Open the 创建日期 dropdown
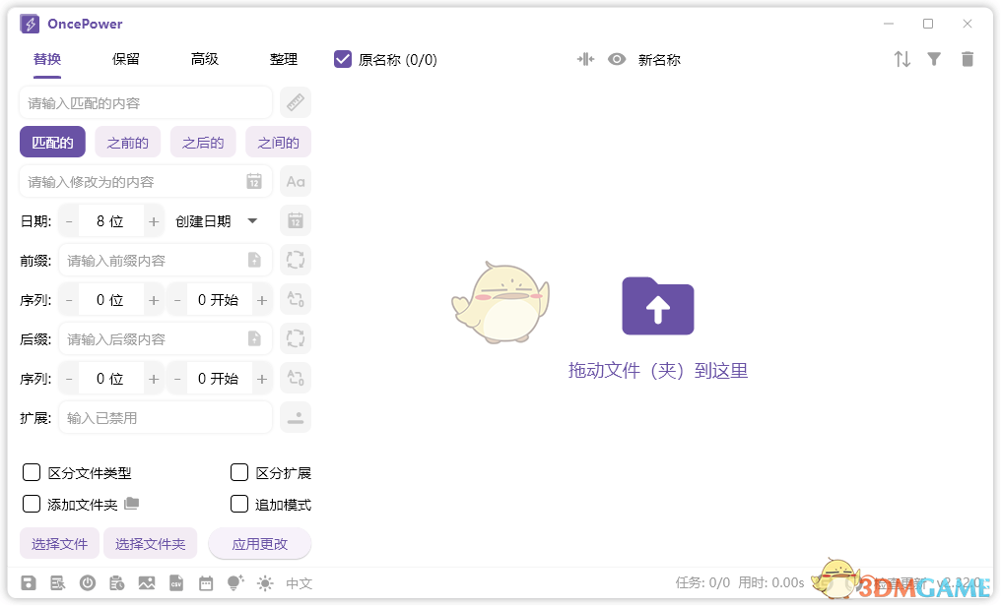This screenshot has width=1001, height=606. coord(217,220)
